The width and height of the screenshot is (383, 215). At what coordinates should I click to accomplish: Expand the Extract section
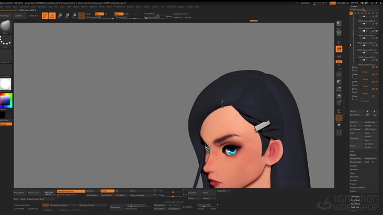353,191
